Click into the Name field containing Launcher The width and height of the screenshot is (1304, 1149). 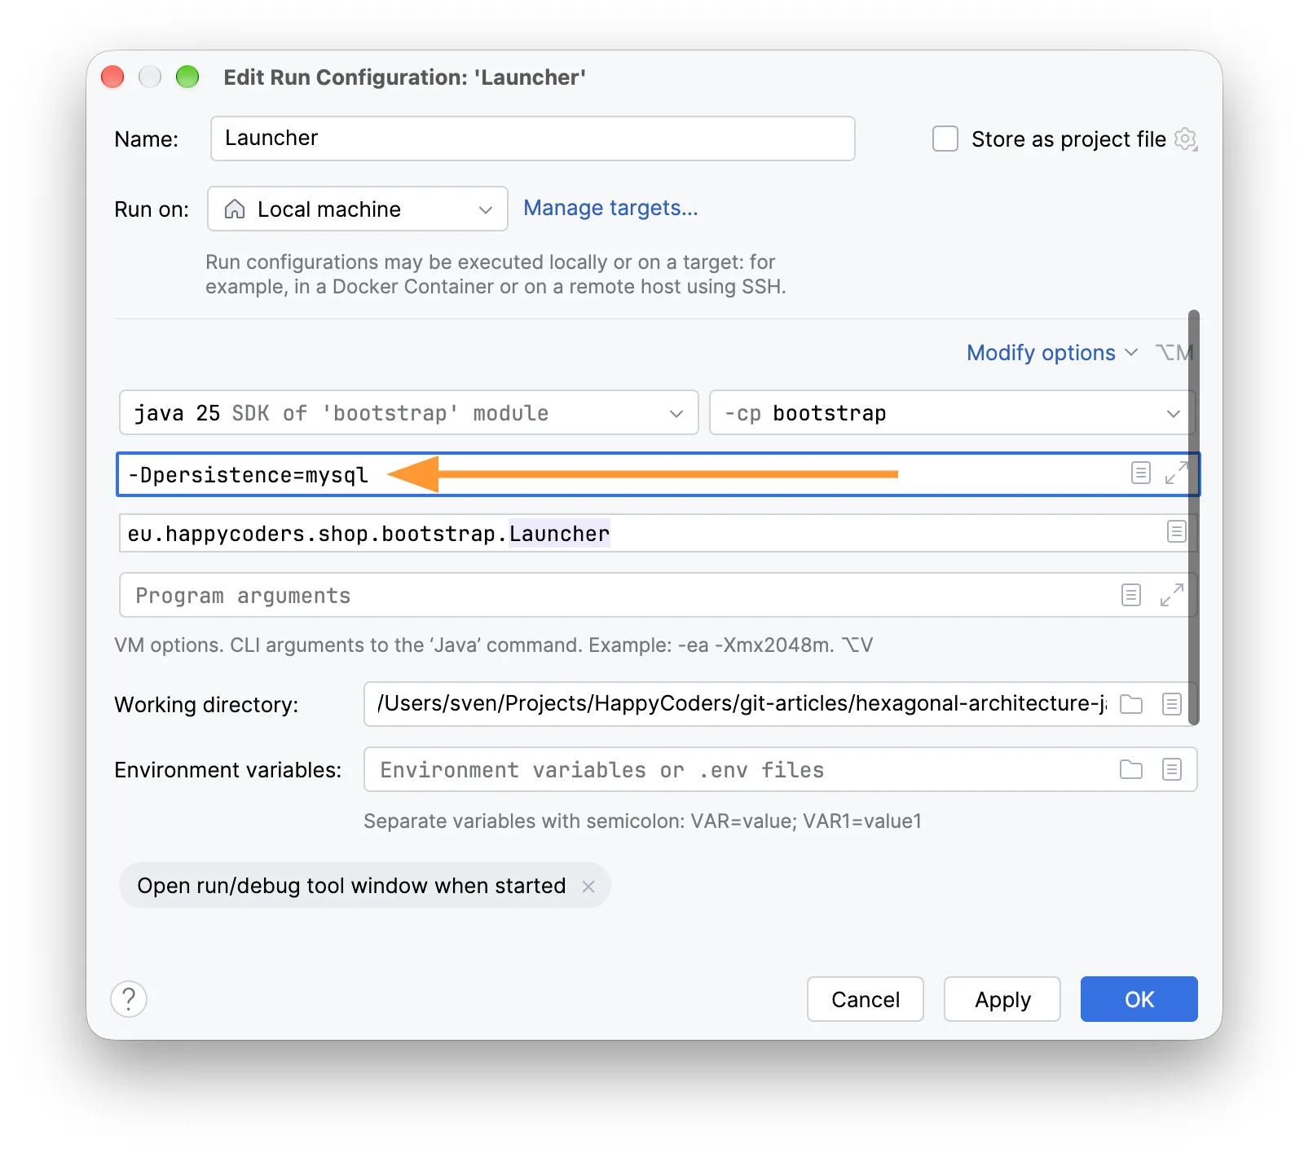[533, 139]
